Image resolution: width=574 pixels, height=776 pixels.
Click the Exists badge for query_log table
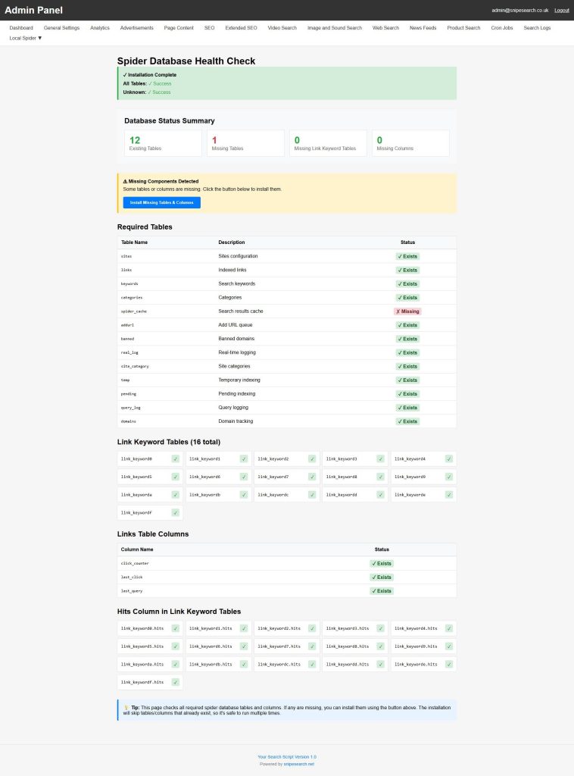click(x=407, y=408)
